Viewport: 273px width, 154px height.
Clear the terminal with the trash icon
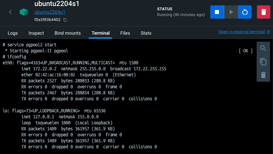pos(263,75)
